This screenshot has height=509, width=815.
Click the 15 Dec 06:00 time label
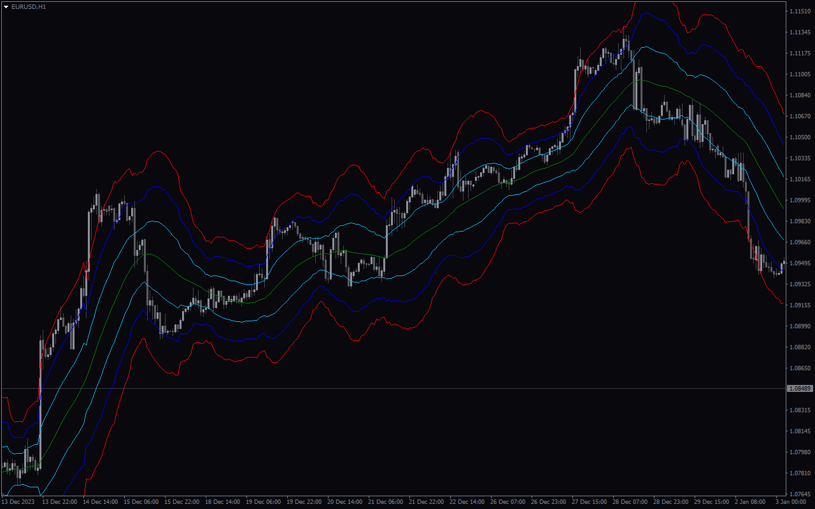141,502
